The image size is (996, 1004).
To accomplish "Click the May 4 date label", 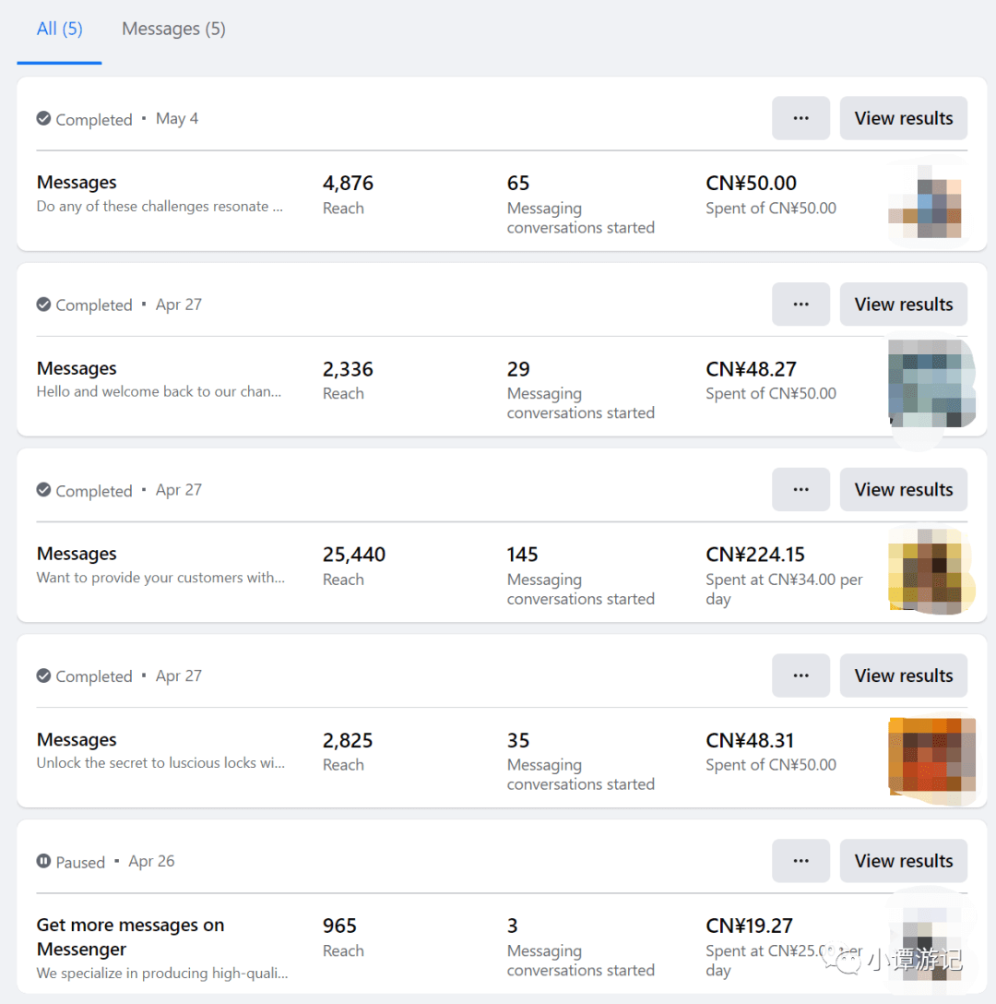I will [x=177, y=118].
